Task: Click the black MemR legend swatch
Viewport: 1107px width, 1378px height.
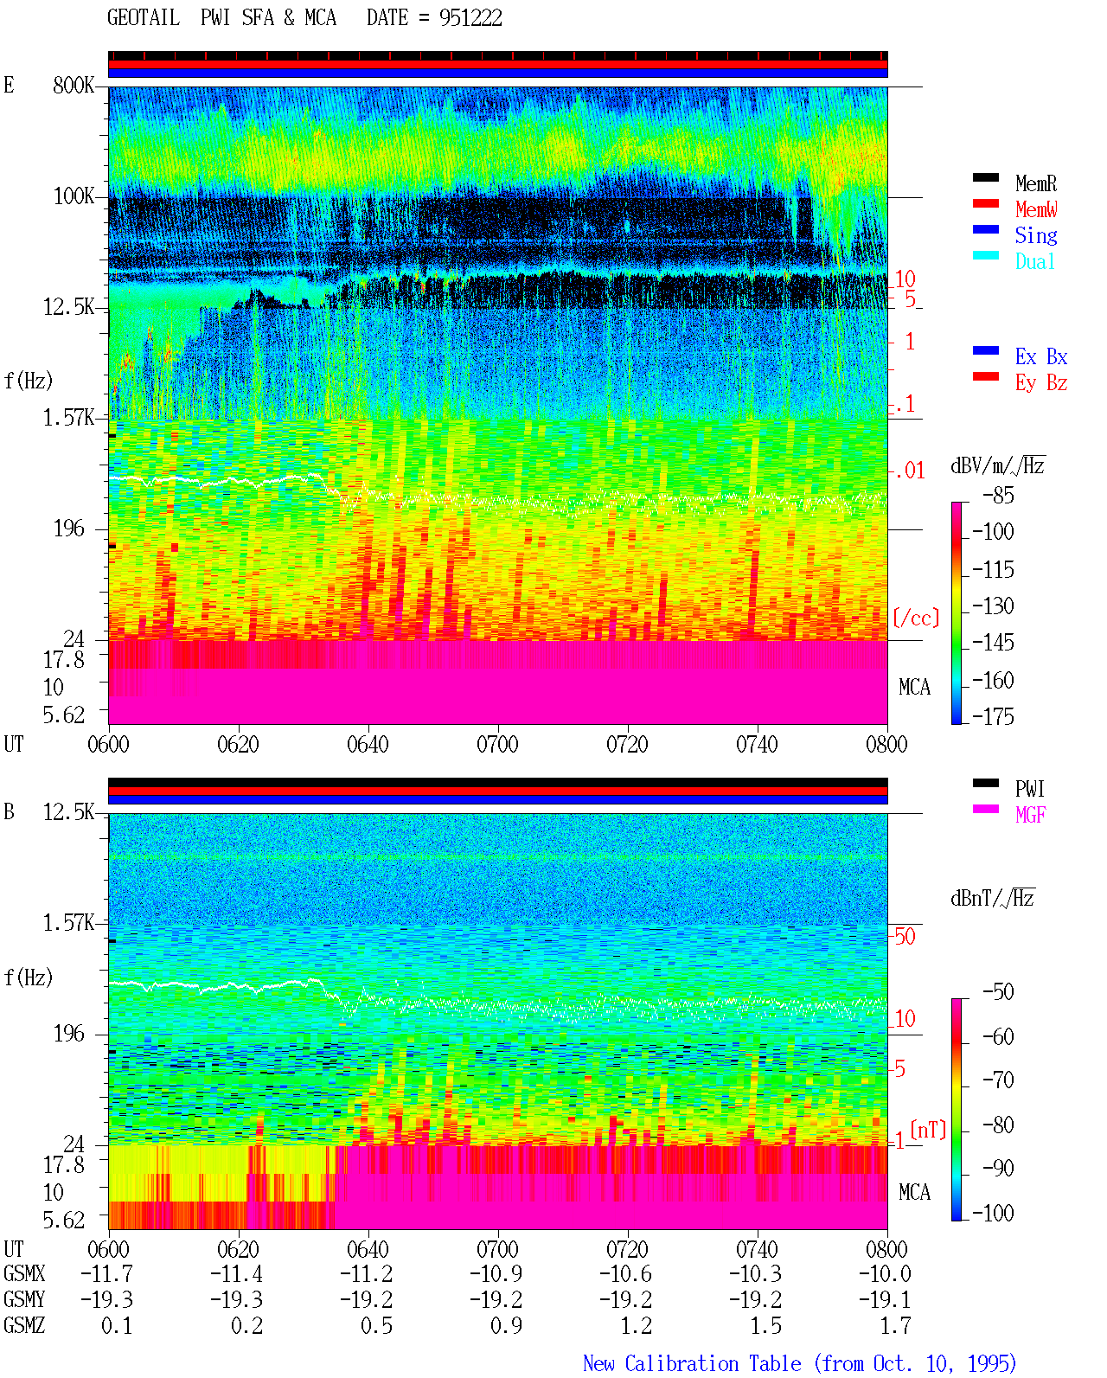Action: (986, 178)
